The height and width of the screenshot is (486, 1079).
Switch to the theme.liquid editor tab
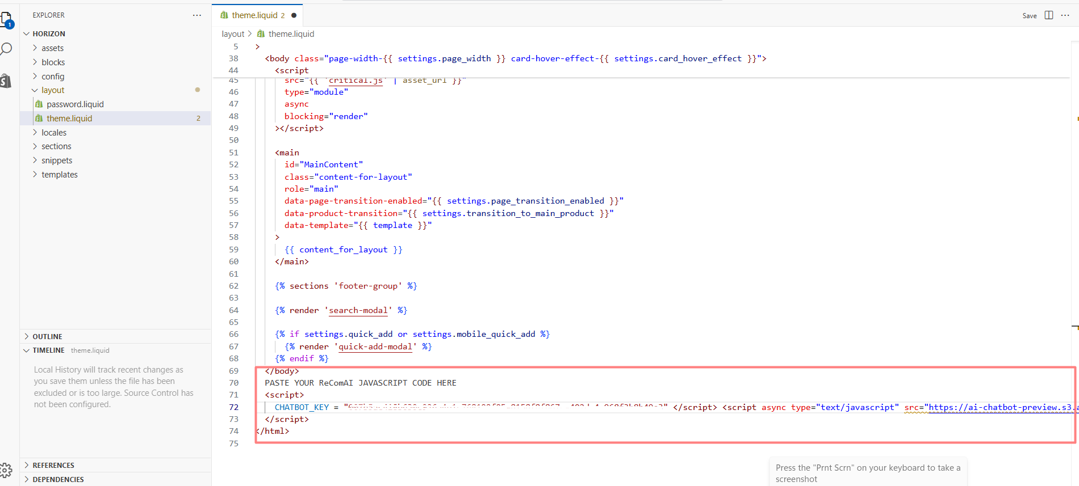(257, 15)
